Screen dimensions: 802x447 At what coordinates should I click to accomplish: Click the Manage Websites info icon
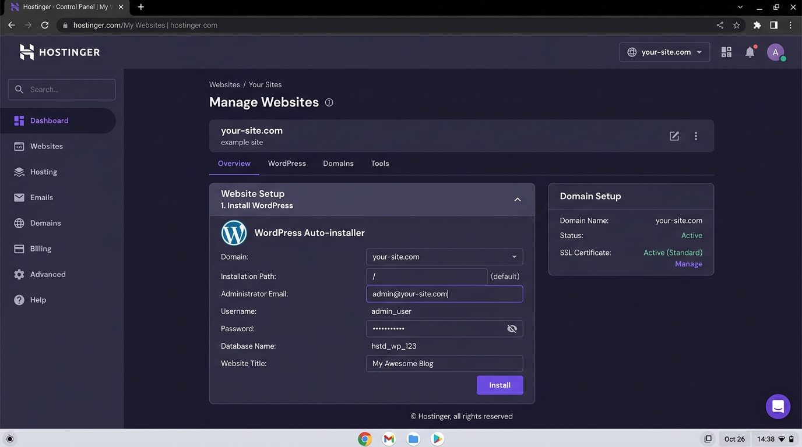[329, 102]
